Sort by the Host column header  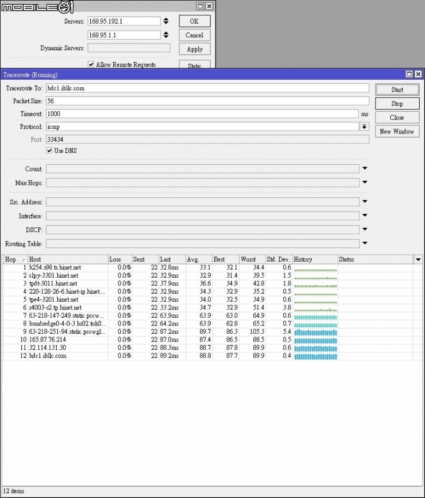pos(68,259)
